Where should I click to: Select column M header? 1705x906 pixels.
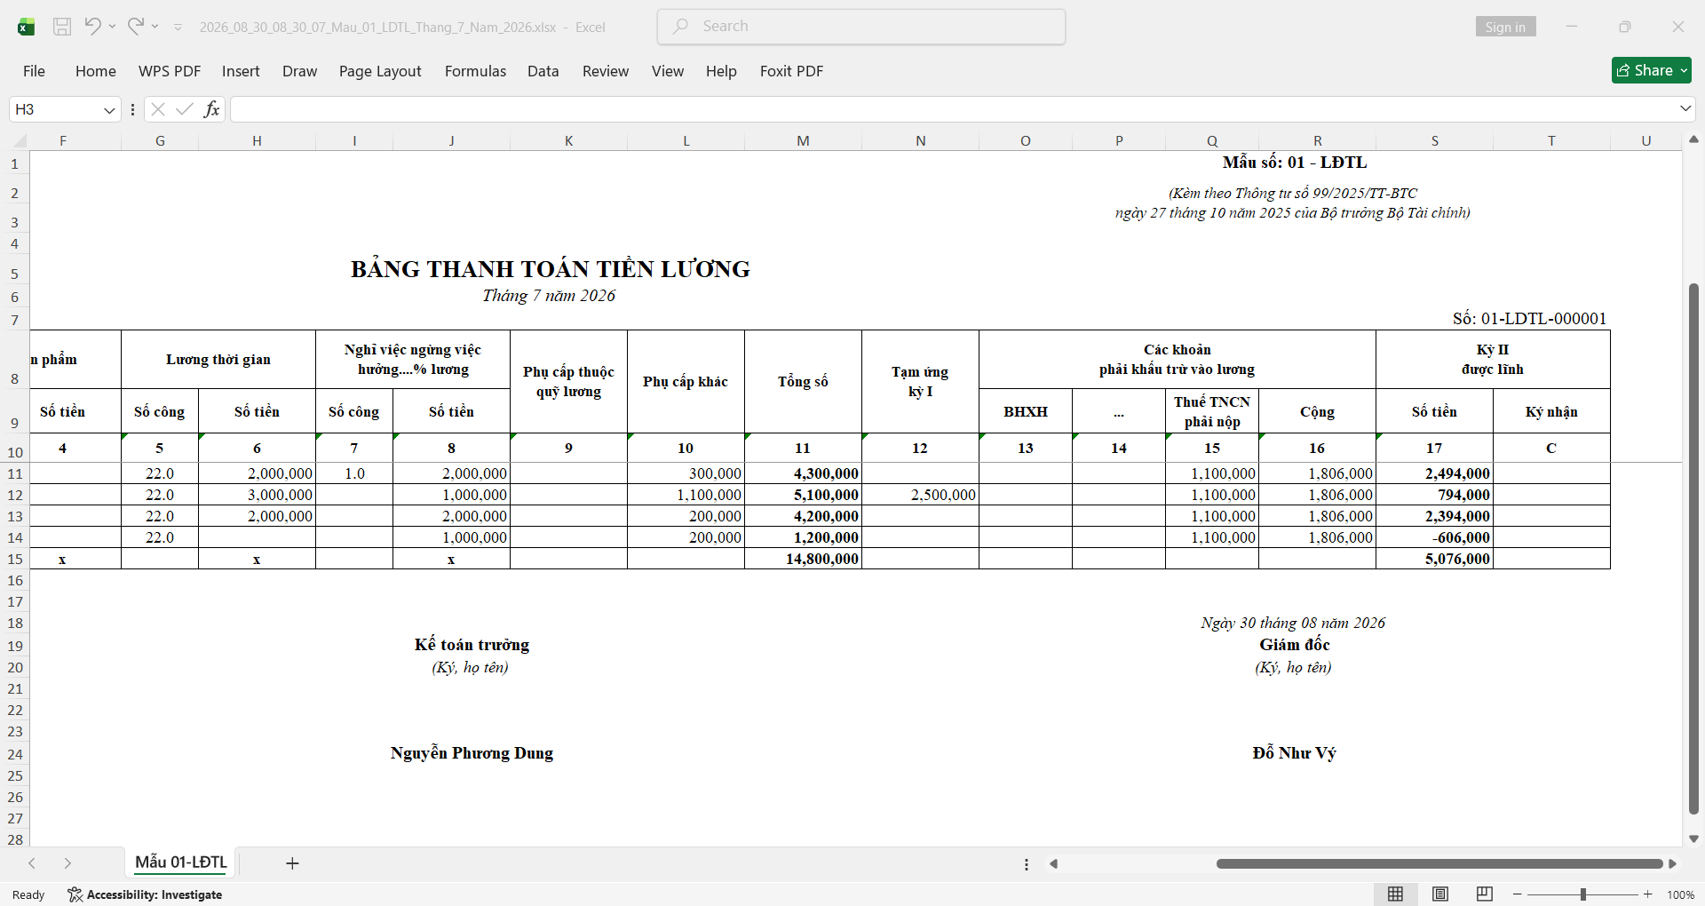pos(803,140)
